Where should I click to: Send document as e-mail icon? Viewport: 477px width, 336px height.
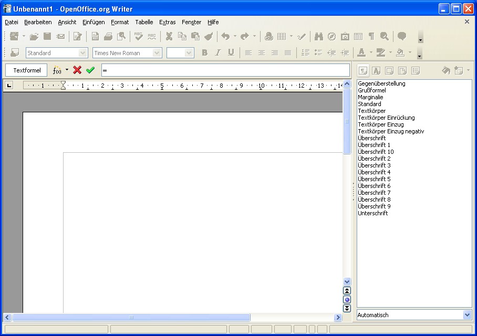[60, 37]
